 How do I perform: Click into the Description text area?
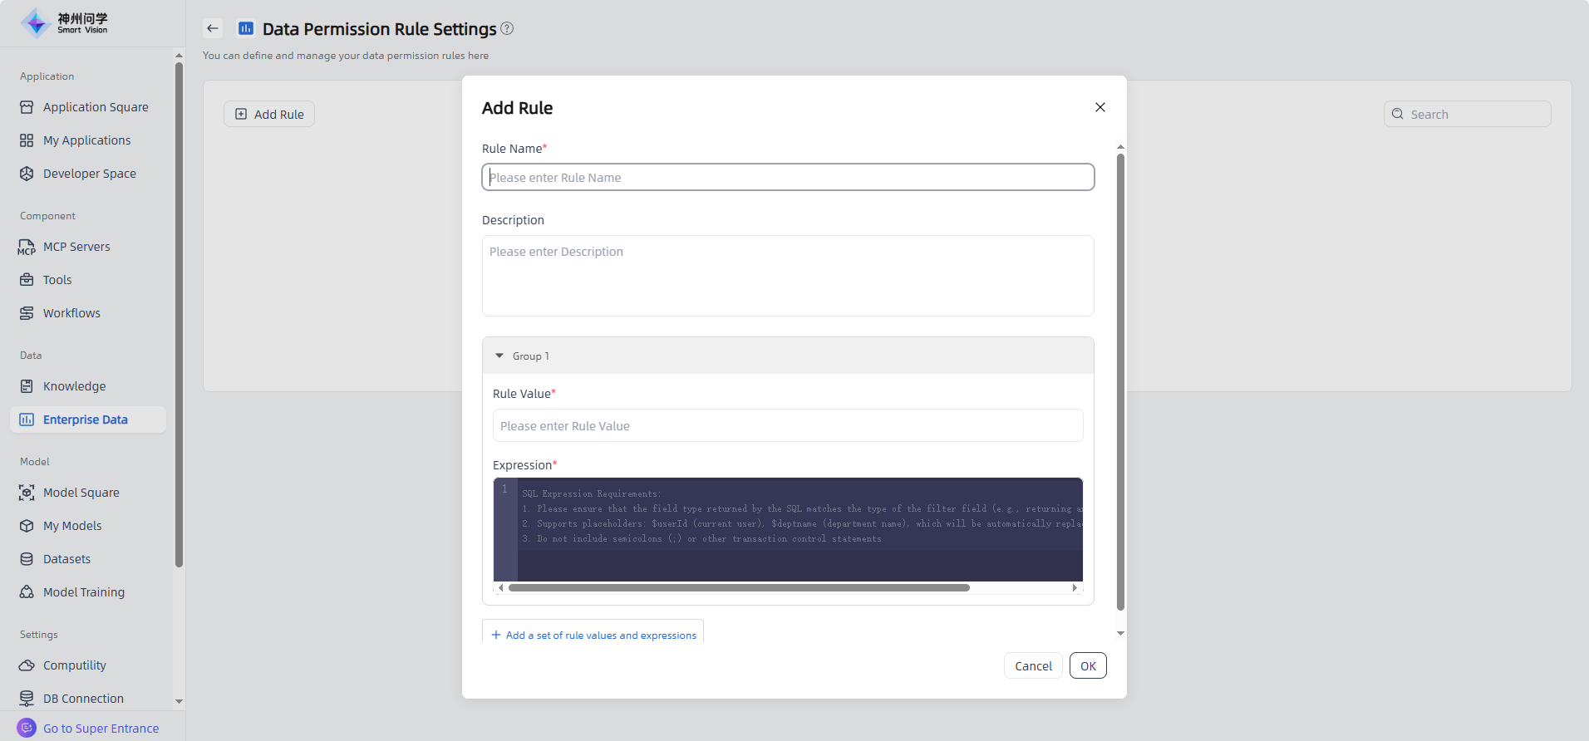[787, 276]
